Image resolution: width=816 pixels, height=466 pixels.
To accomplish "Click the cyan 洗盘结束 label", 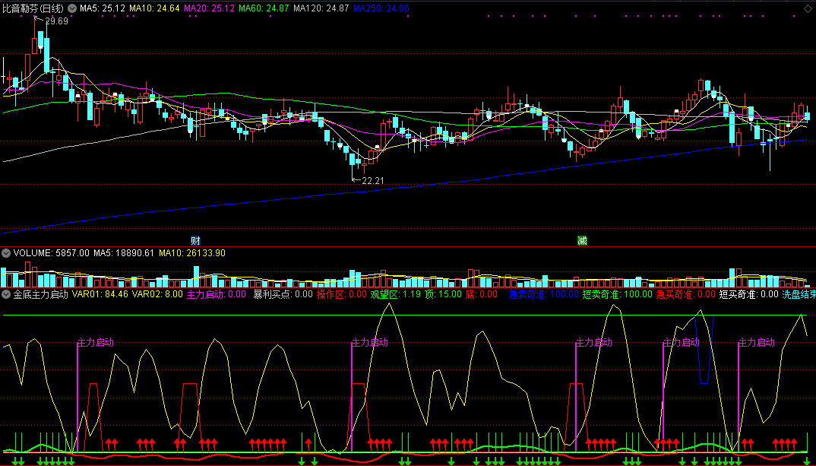I will coord(799,294).
